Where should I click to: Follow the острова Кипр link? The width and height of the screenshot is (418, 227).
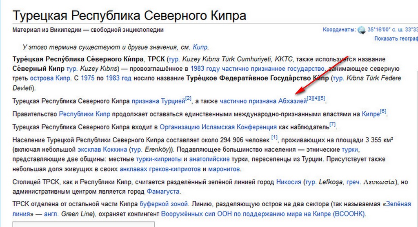[50, 78]
